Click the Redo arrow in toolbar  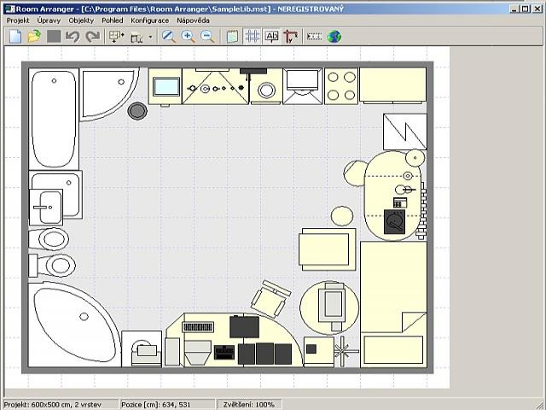(92, 36)
